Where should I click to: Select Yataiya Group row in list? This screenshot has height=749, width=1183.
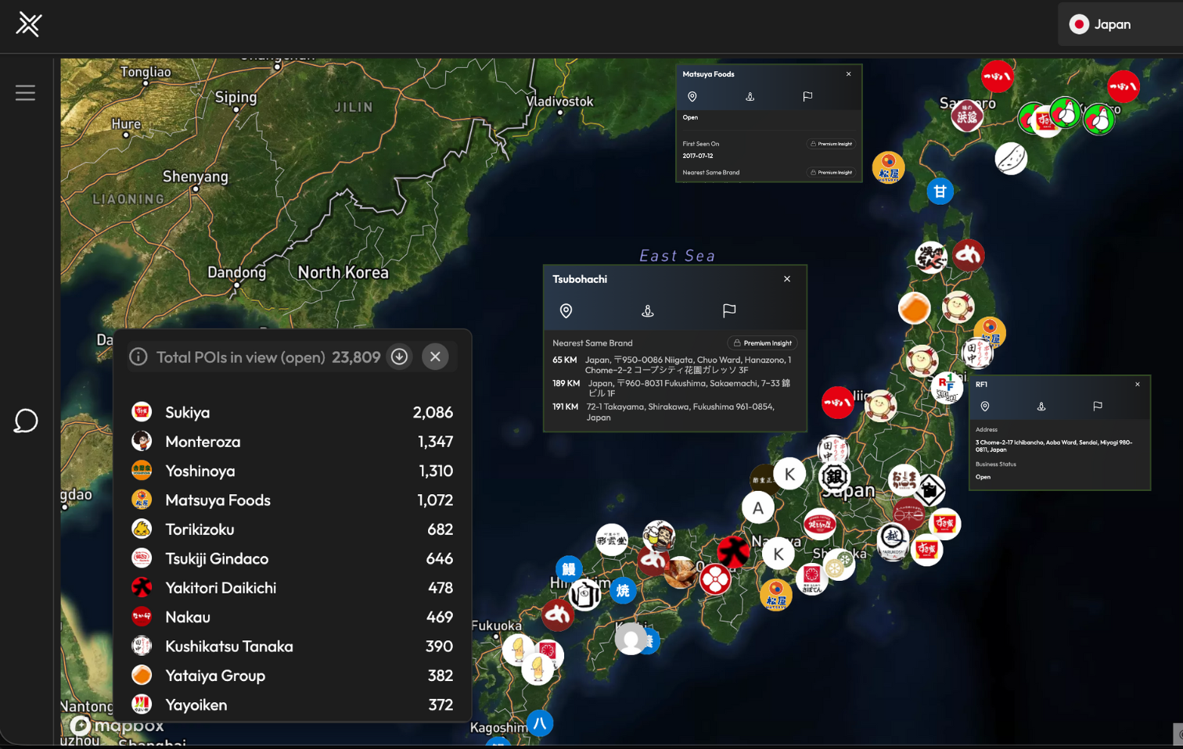coord(292,676)
